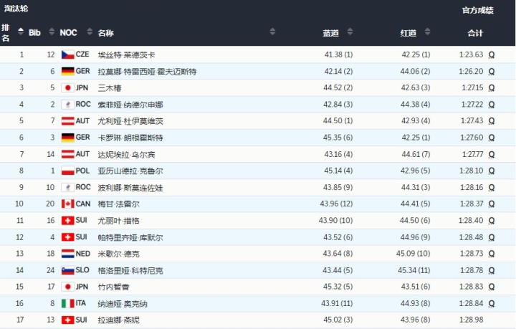The image size is (516, 329).
Task: Click the Q icon beside 1:26.20
Action: point(492,71)
